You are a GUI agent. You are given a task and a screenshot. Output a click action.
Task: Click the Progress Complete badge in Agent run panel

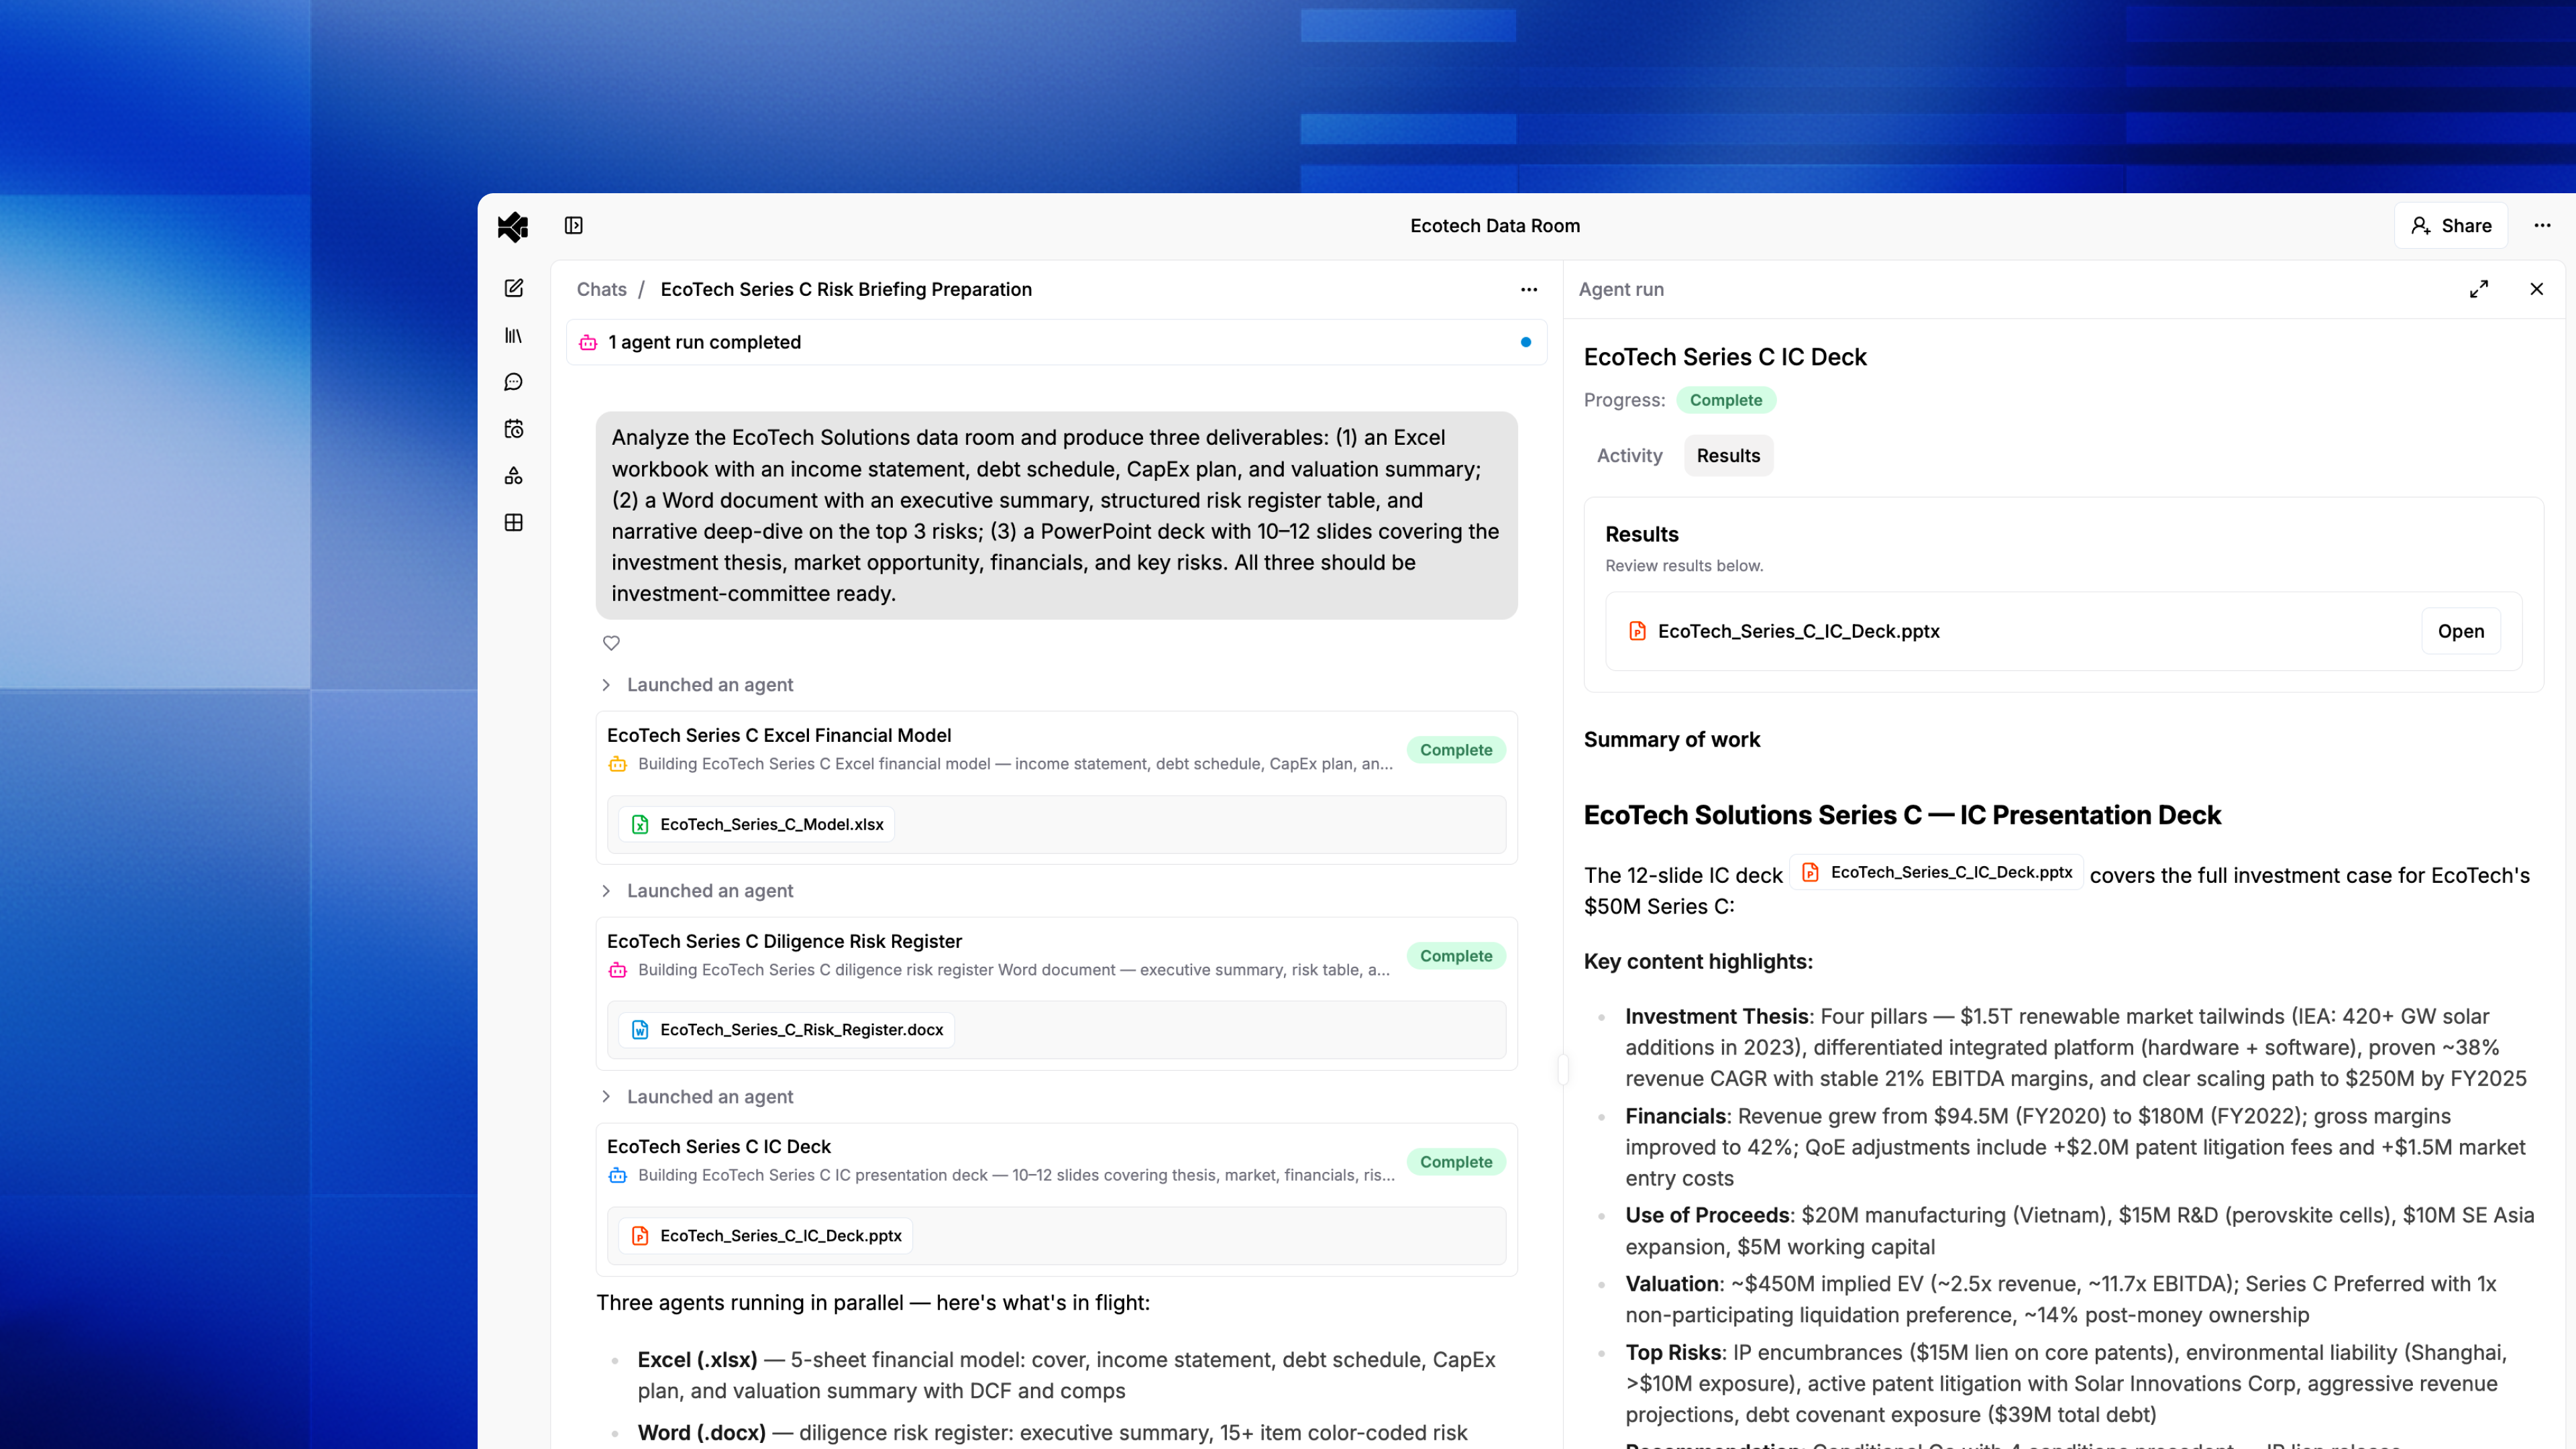[1726, 401]
